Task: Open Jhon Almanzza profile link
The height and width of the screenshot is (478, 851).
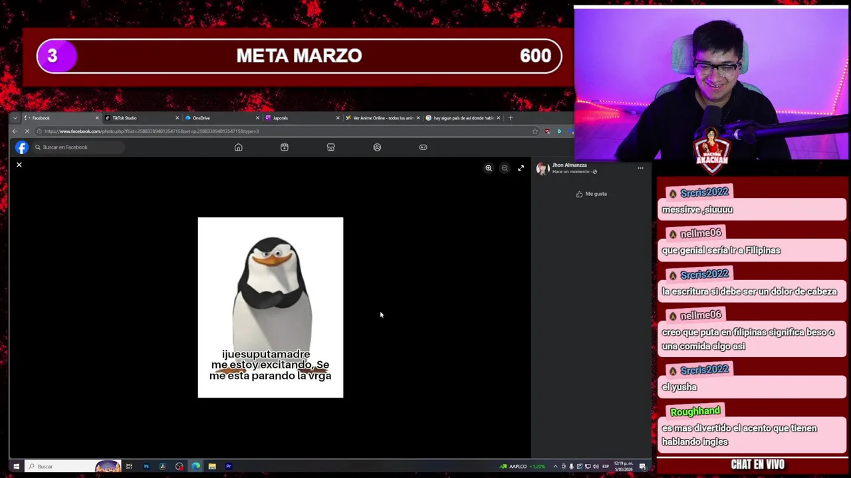Action: (569, 165)
